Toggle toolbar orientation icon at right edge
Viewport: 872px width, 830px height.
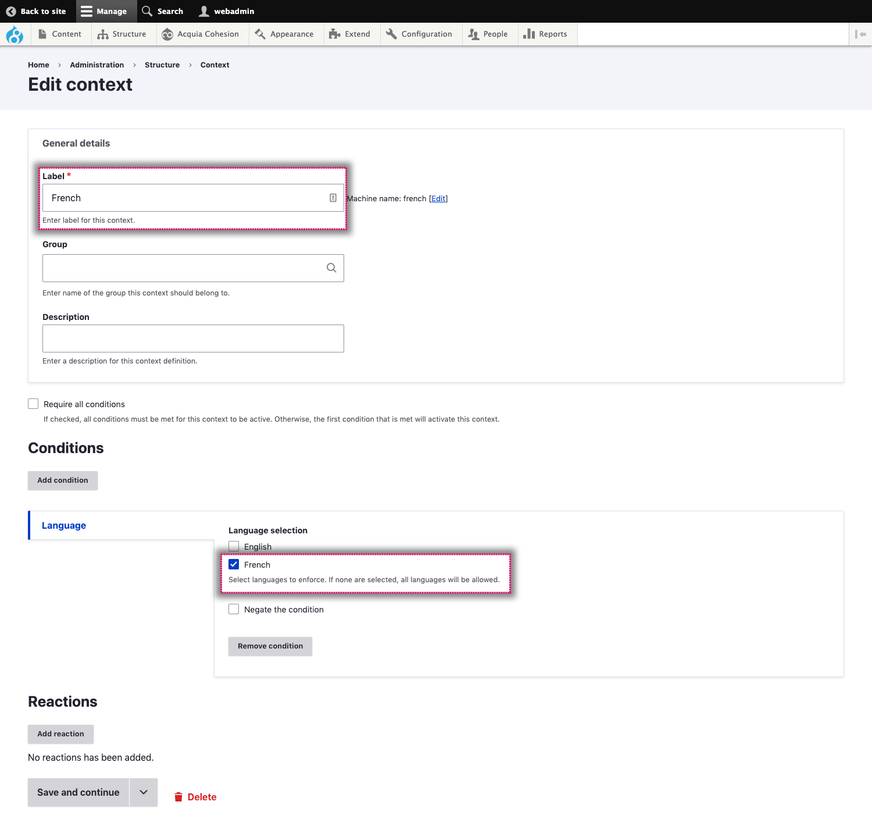(860, 34)
